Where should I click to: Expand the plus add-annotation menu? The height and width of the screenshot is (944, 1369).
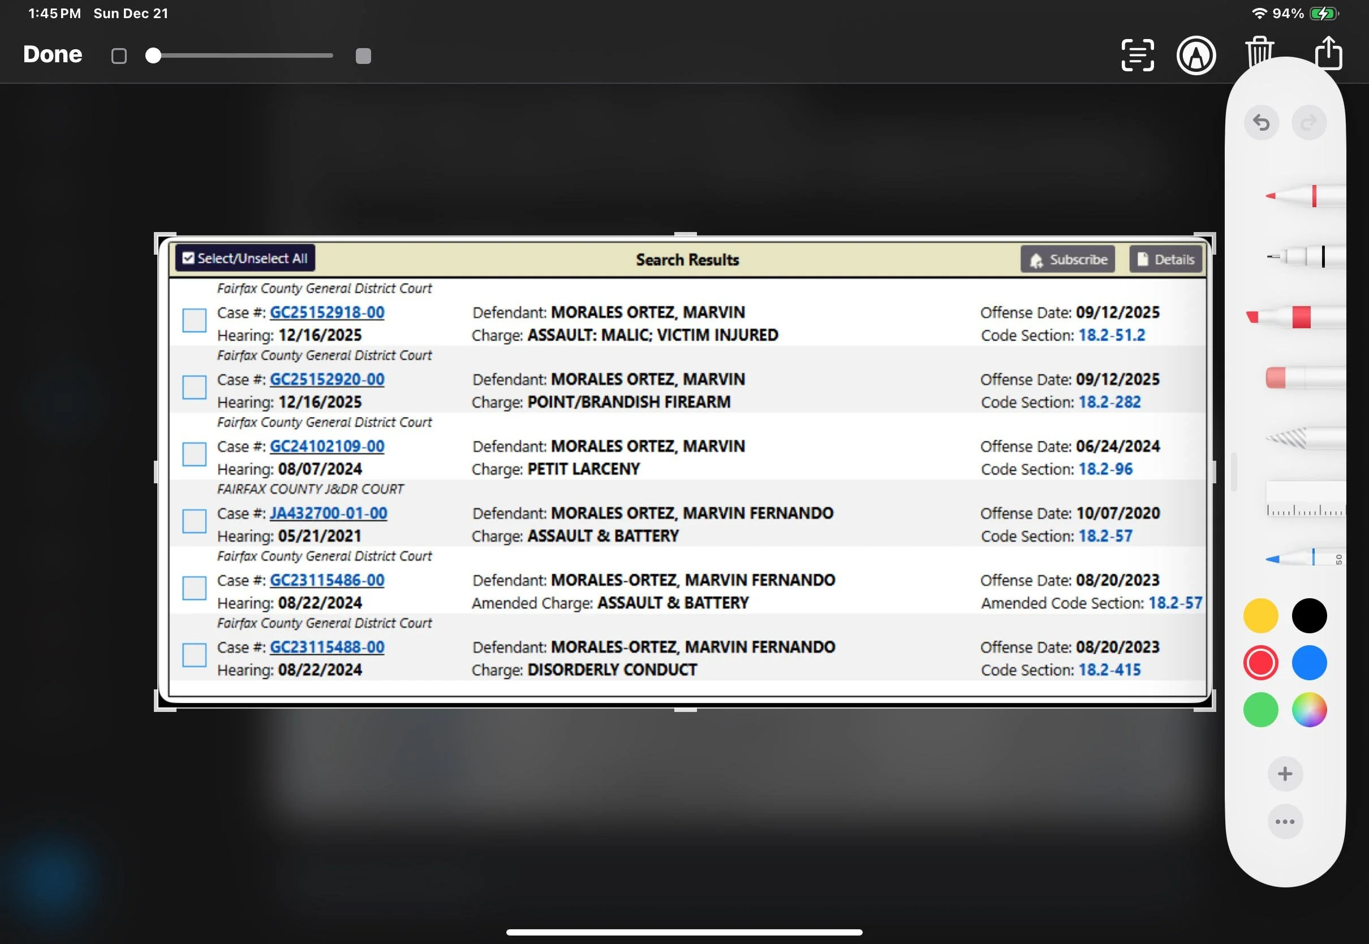(1285, 774)
